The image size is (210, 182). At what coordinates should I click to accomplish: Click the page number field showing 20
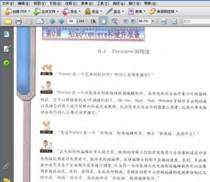pyautogui.click(x=71, y=21)
